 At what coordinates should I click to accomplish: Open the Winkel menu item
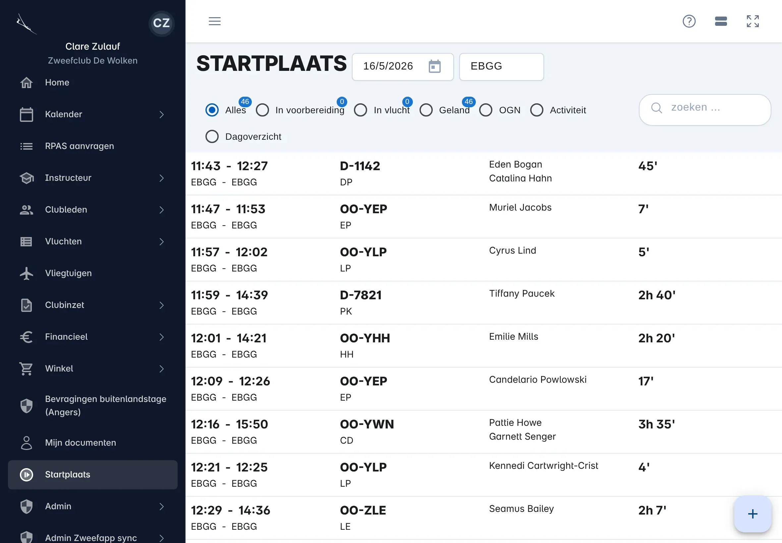[x=92, y=369]
